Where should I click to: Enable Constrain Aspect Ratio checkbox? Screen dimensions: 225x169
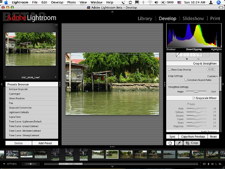click(186, 80)
